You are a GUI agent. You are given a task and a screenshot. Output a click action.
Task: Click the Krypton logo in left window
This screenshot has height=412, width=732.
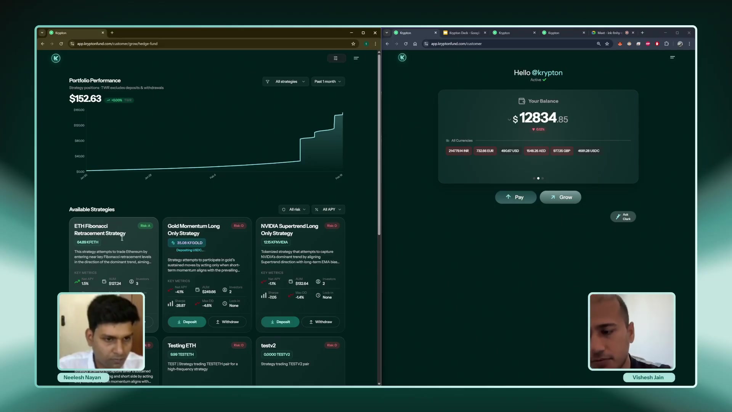click(56, 58)
